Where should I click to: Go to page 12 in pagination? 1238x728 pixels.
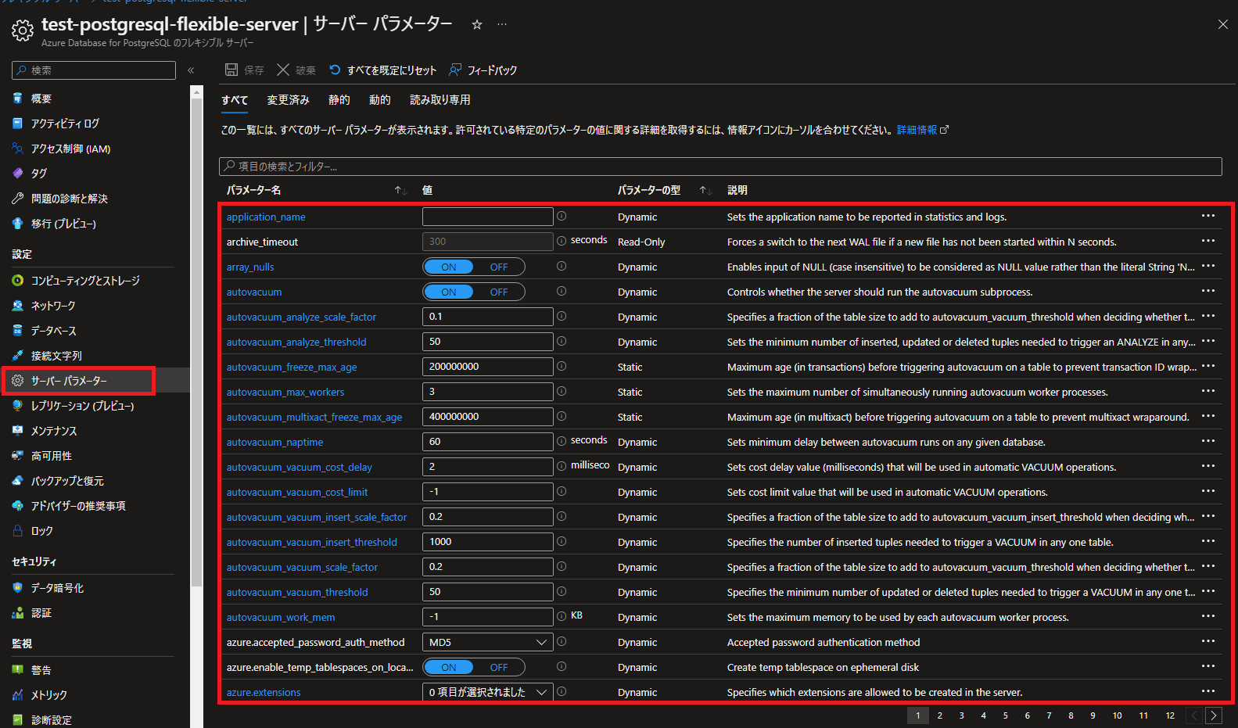coord(1170,715)
